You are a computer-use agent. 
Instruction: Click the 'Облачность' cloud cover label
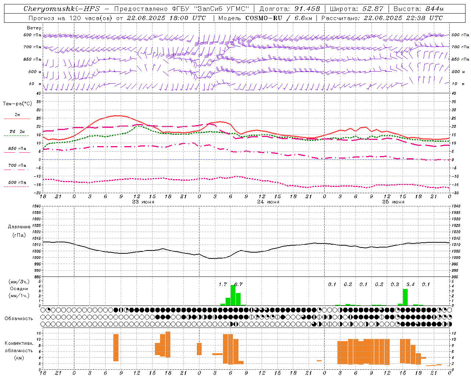point(19,319)
